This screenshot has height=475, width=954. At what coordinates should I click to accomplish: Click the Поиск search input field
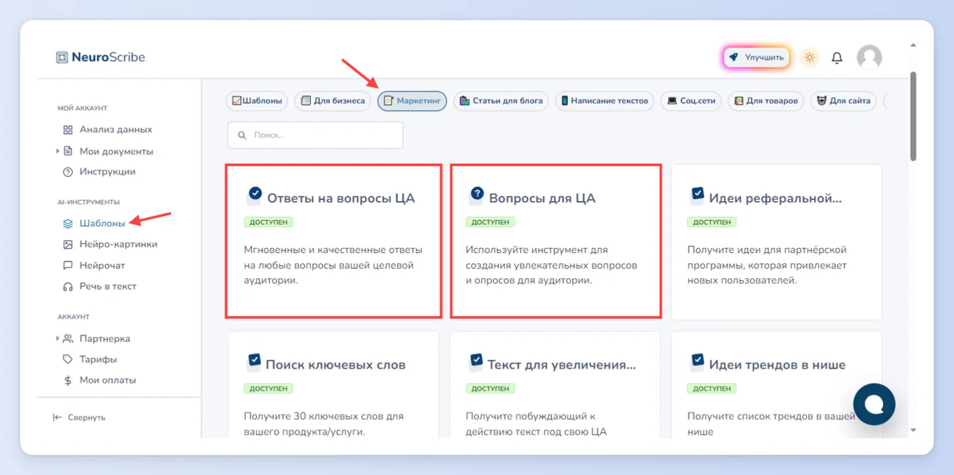click(316, 135)
